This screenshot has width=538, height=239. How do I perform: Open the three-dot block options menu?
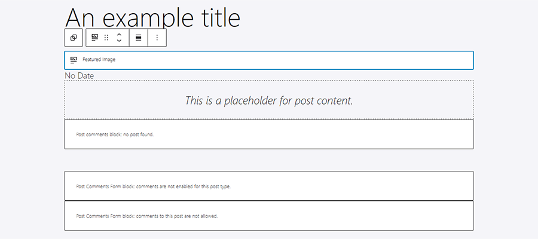coord(157,38)
